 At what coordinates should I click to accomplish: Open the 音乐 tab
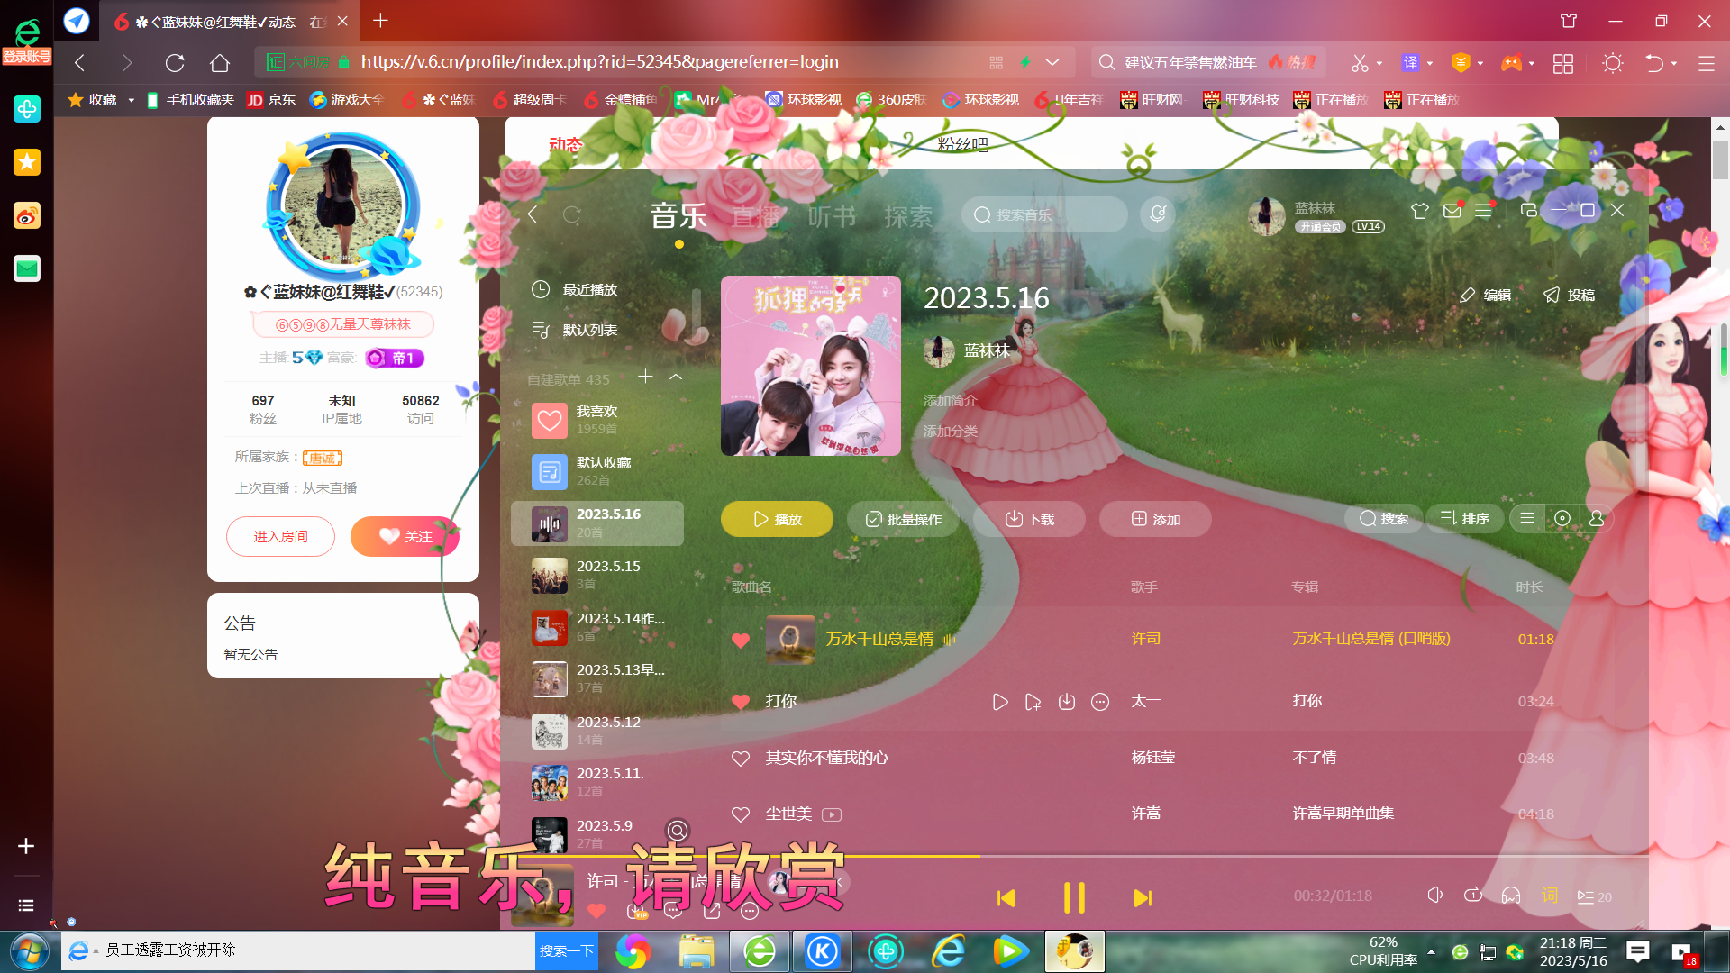(678, 216)
